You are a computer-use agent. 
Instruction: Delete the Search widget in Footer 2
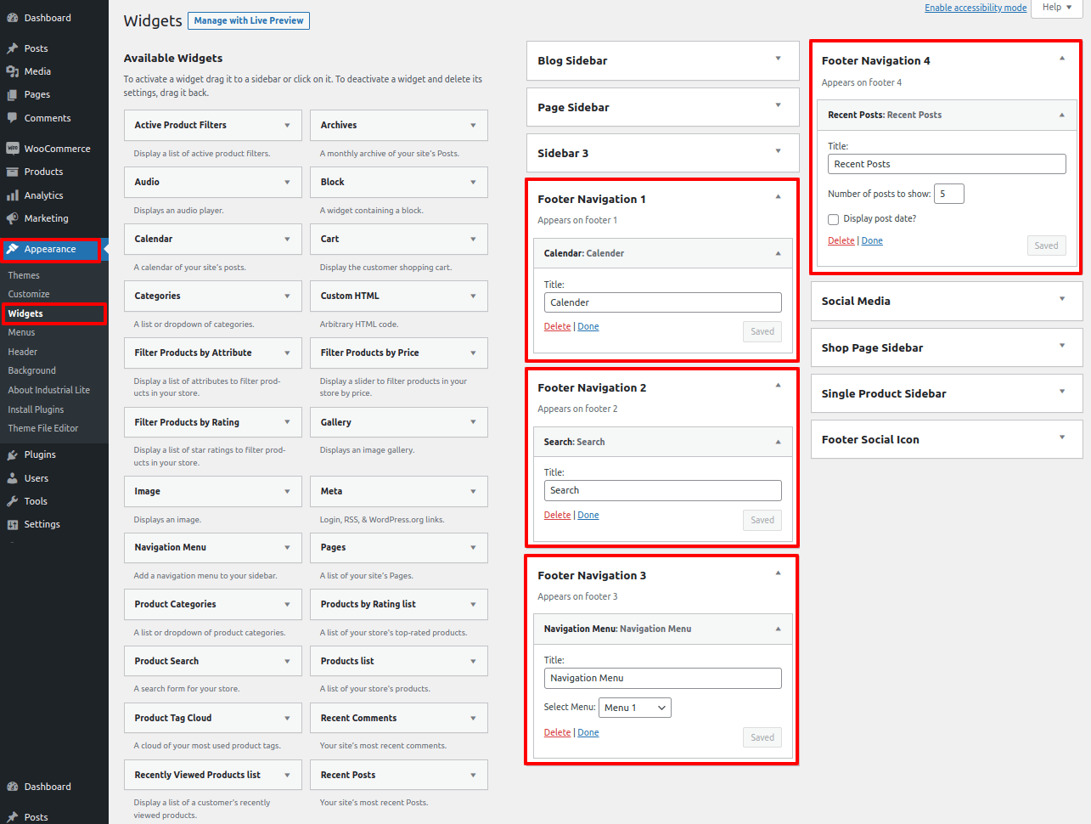click(x=557, y=515)
